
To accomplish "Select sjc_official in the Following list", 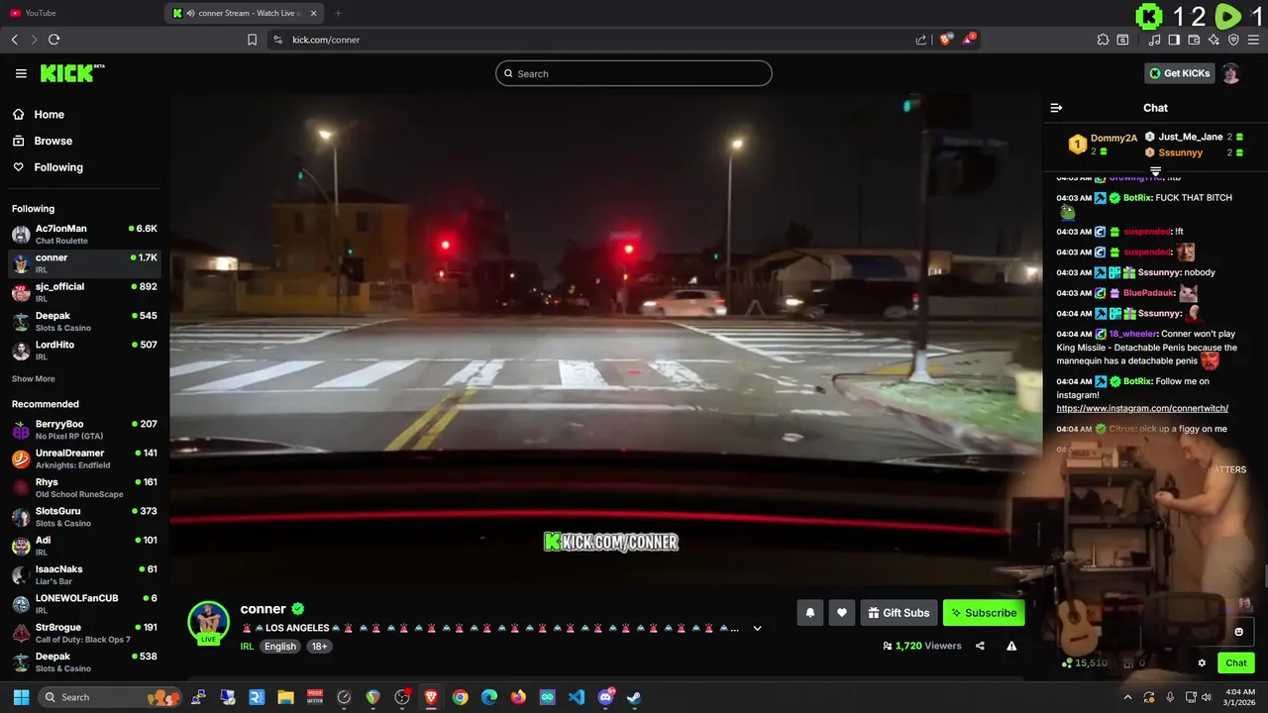I will pyautogui.click(x=84, y=292).
